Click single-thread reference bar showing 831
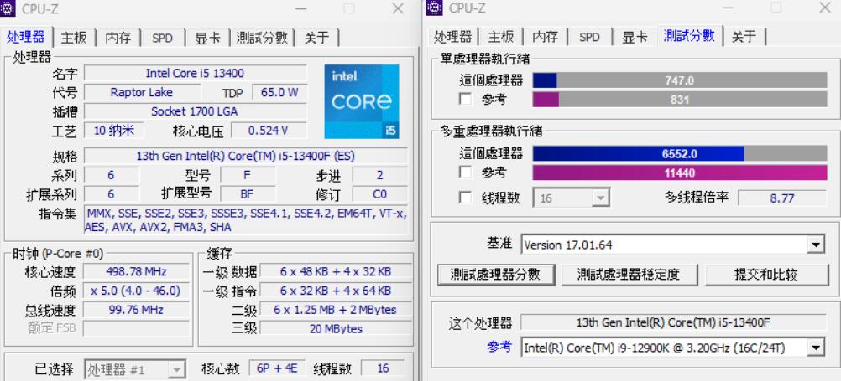The image size is (841, 381). click(x=680, y=100)
